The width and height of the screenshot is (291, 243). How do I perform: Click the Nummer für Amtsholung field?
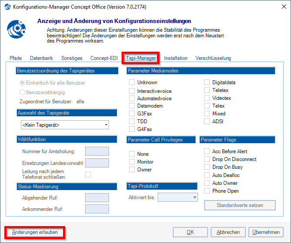coord(97,151)
